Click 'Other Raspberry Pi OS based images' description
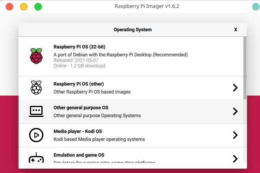Screen dimensions: 260x173 click(92, 92)
